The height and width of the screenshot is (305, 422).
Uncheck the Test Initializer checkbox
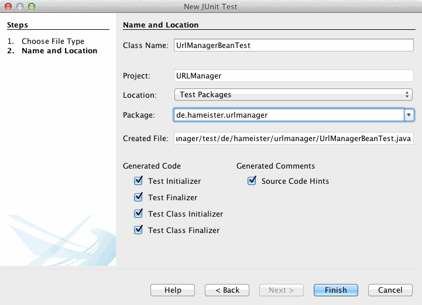click(x=139, y=181)
